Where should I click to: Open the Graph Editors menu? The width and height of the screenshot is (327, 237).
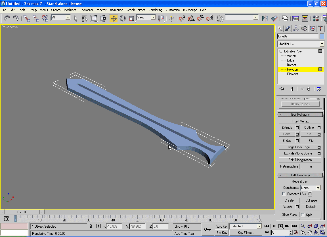click(x=136, y=10)
